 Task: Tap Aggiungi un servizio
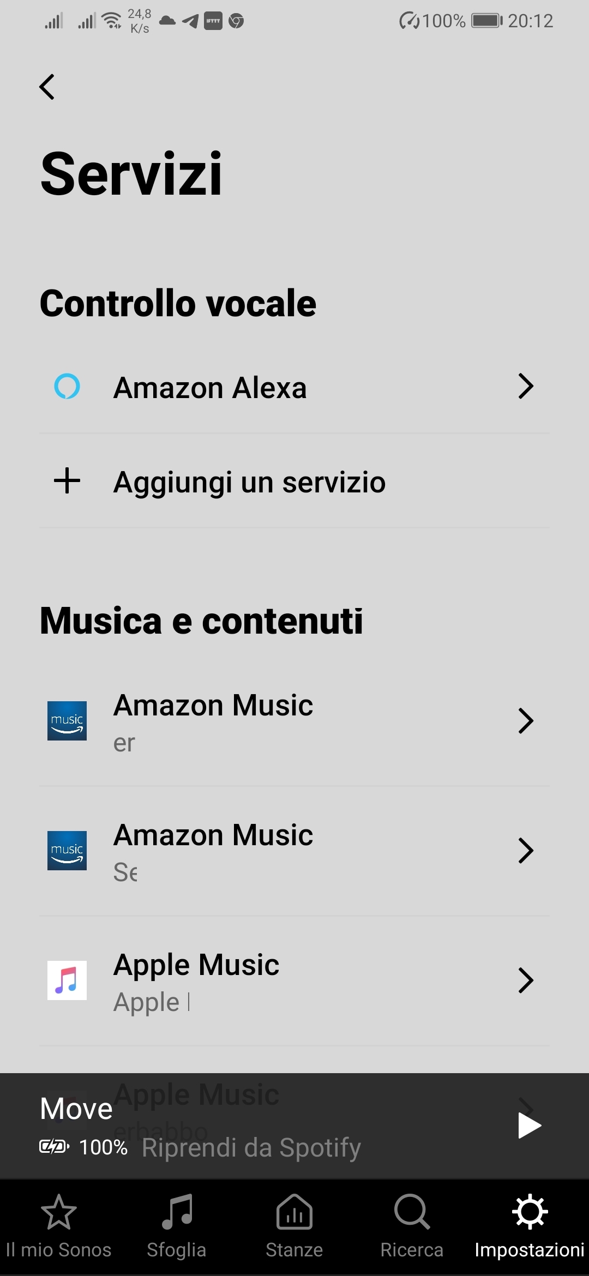pyautogui.click(x=249, y=482)
